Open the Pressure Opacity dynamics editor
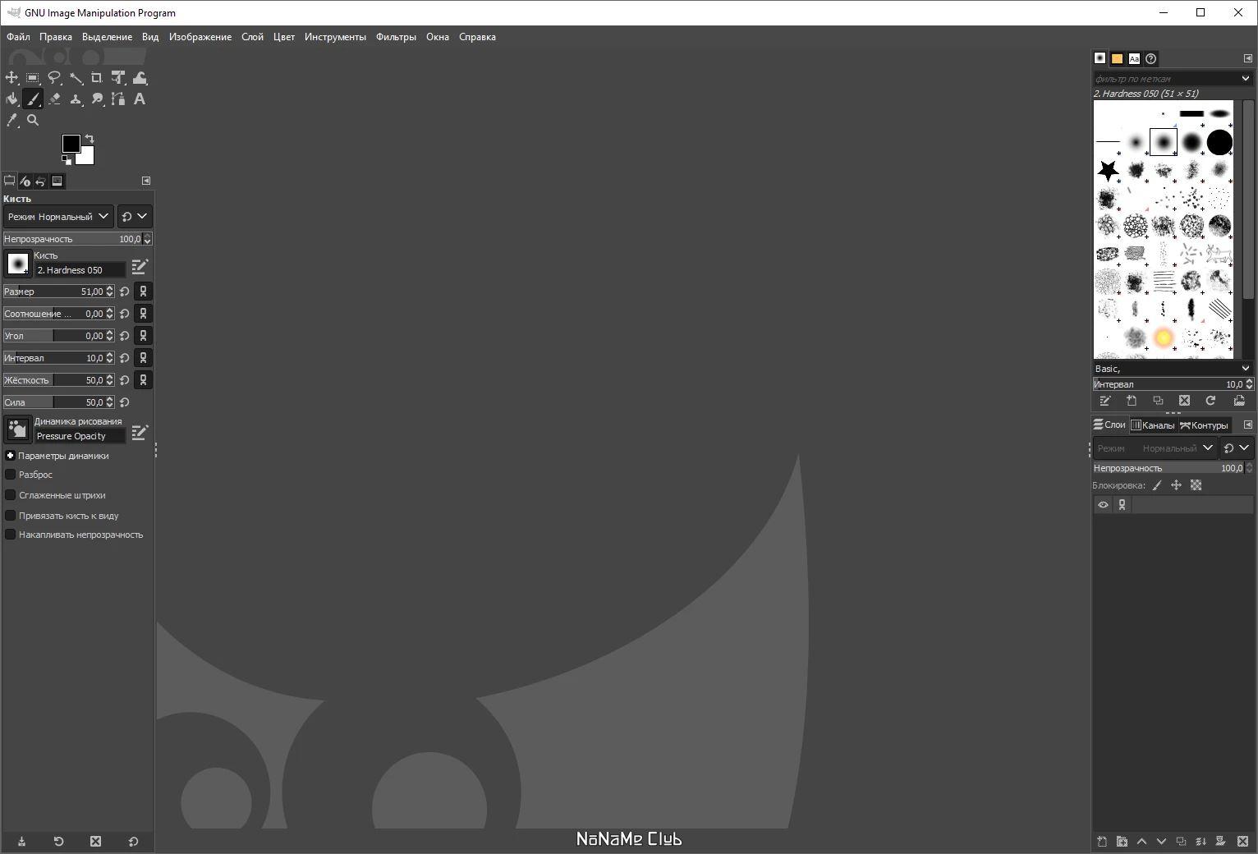 tap(140, 431)
